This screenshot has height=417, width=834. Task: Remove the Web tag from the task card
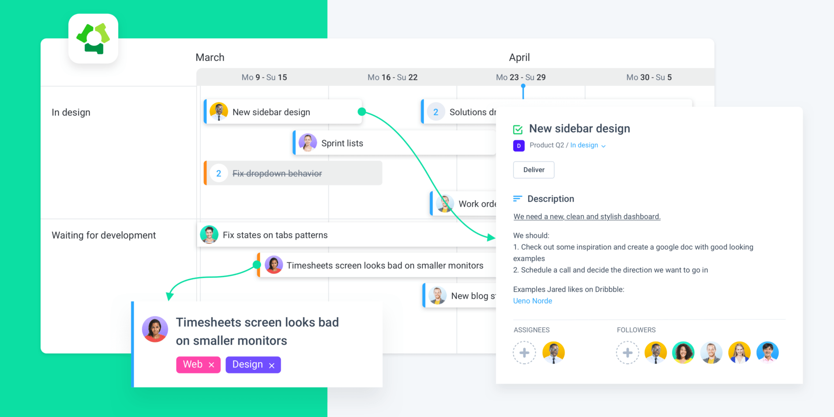tap(211, 364)
